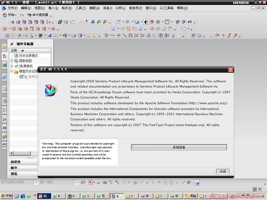Viewport: 267px width, 200px height.
Task: Open the 插入(S) menu
Action: (53, 8)
